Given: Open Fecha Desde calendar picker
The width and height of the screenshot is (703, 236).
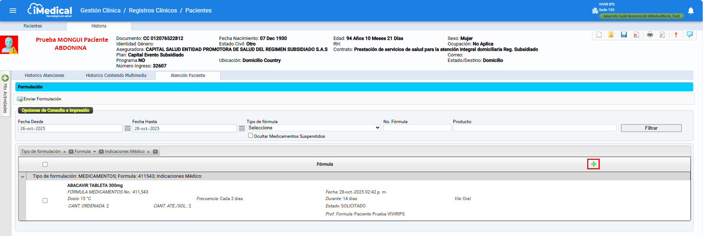Looking at the screenshot, I should pos(128,129).
